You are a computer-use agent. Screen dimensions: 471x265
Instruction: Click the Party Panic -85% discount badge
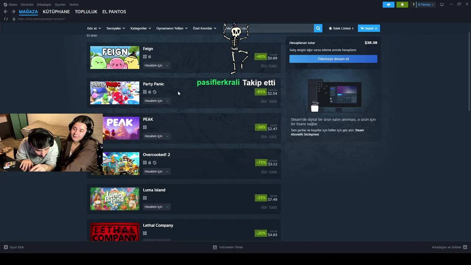click(261, 92)
